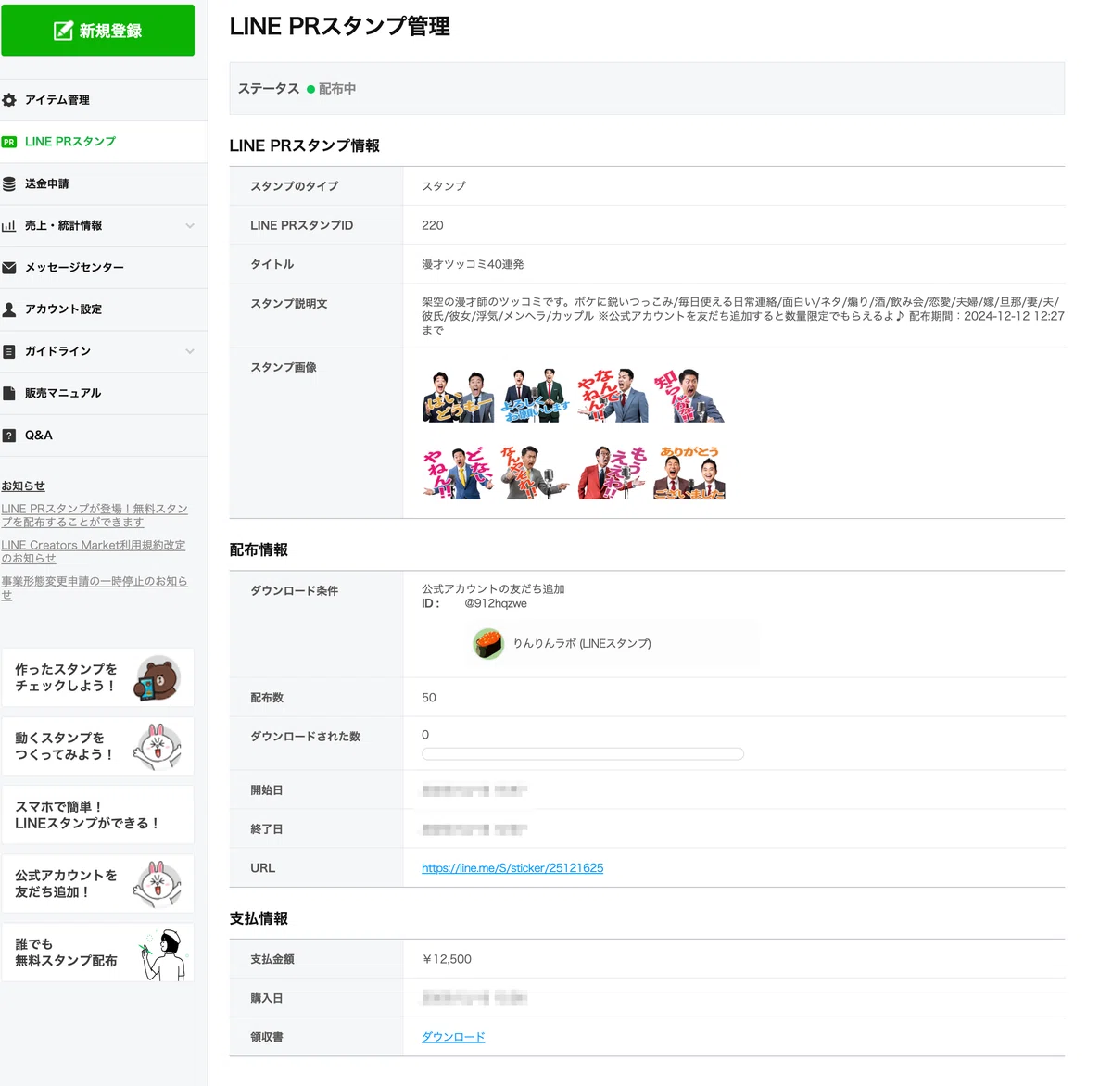Viewport: 1112px width, 1086px height.
Task: Click the 誰でも無料スタンプ配布 banner
Action: coord(97,952)
